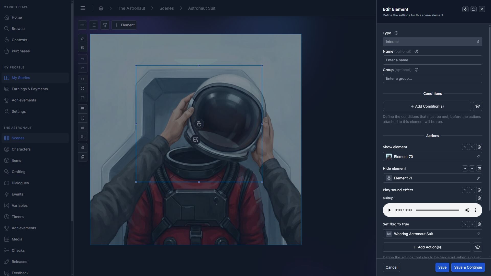Move the Hide element action up
Screen dimensions: 491x276
click(465, 168)
